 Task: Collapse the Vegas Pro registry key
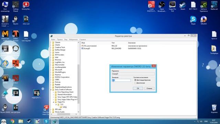tap(54, 102)
